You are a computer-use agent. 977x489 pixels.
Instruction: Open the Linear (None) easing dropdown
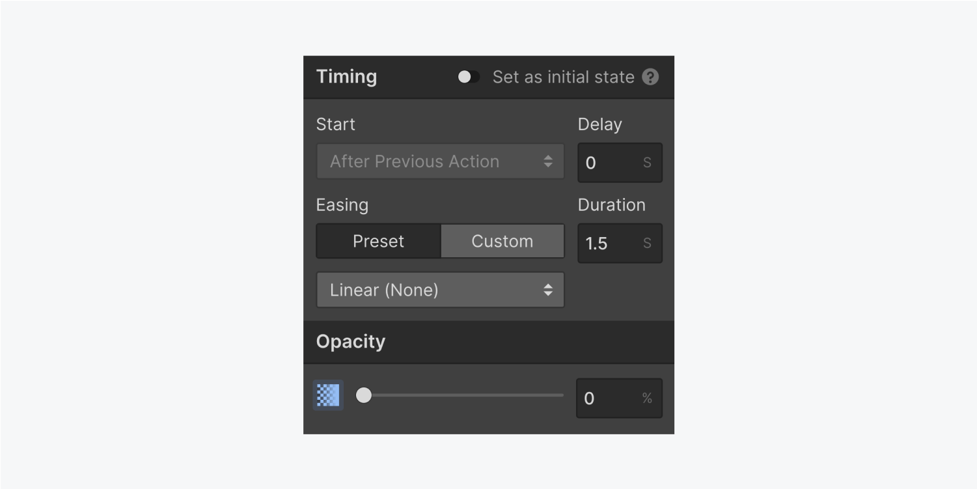tap(439, 290)
